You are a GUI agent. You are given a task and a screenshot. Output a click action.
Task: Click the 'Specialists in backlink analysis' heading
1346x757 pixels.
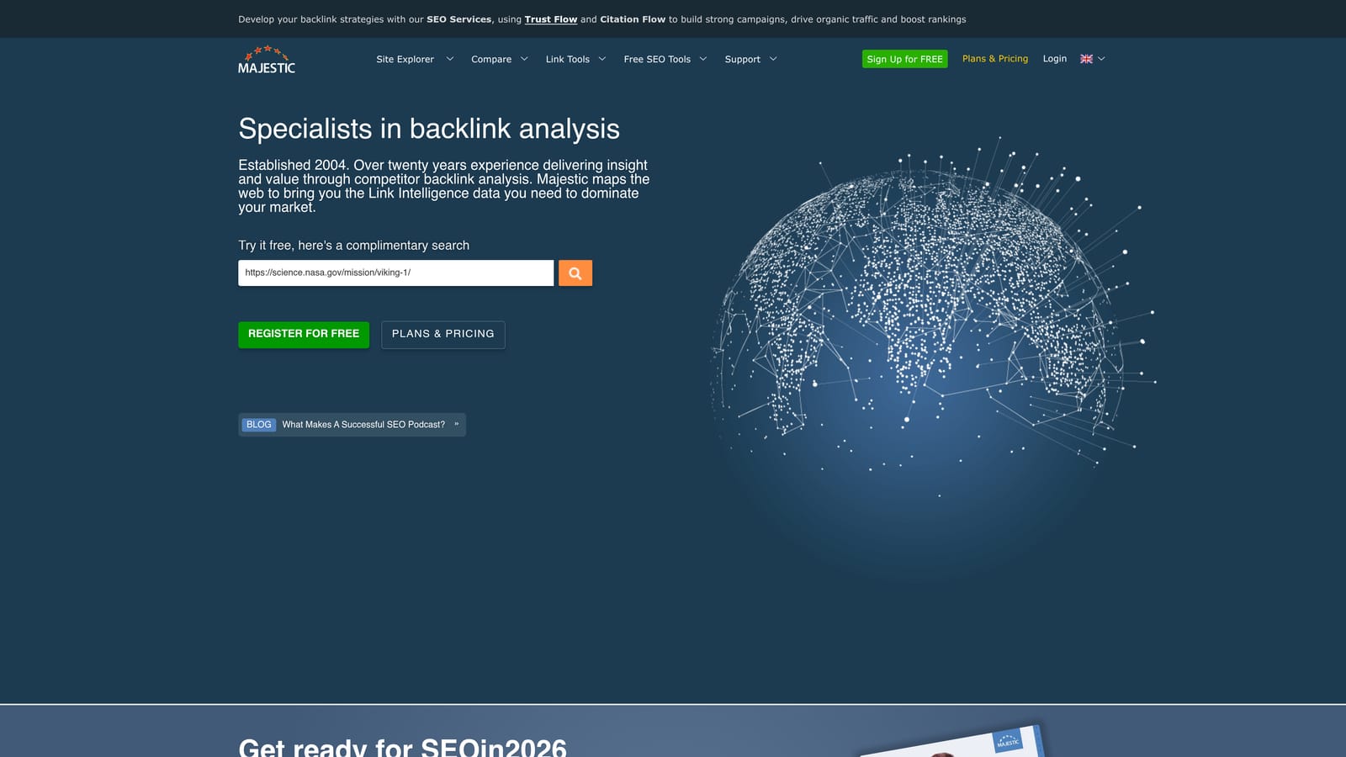pyautogui.click(x=429, y=129)
